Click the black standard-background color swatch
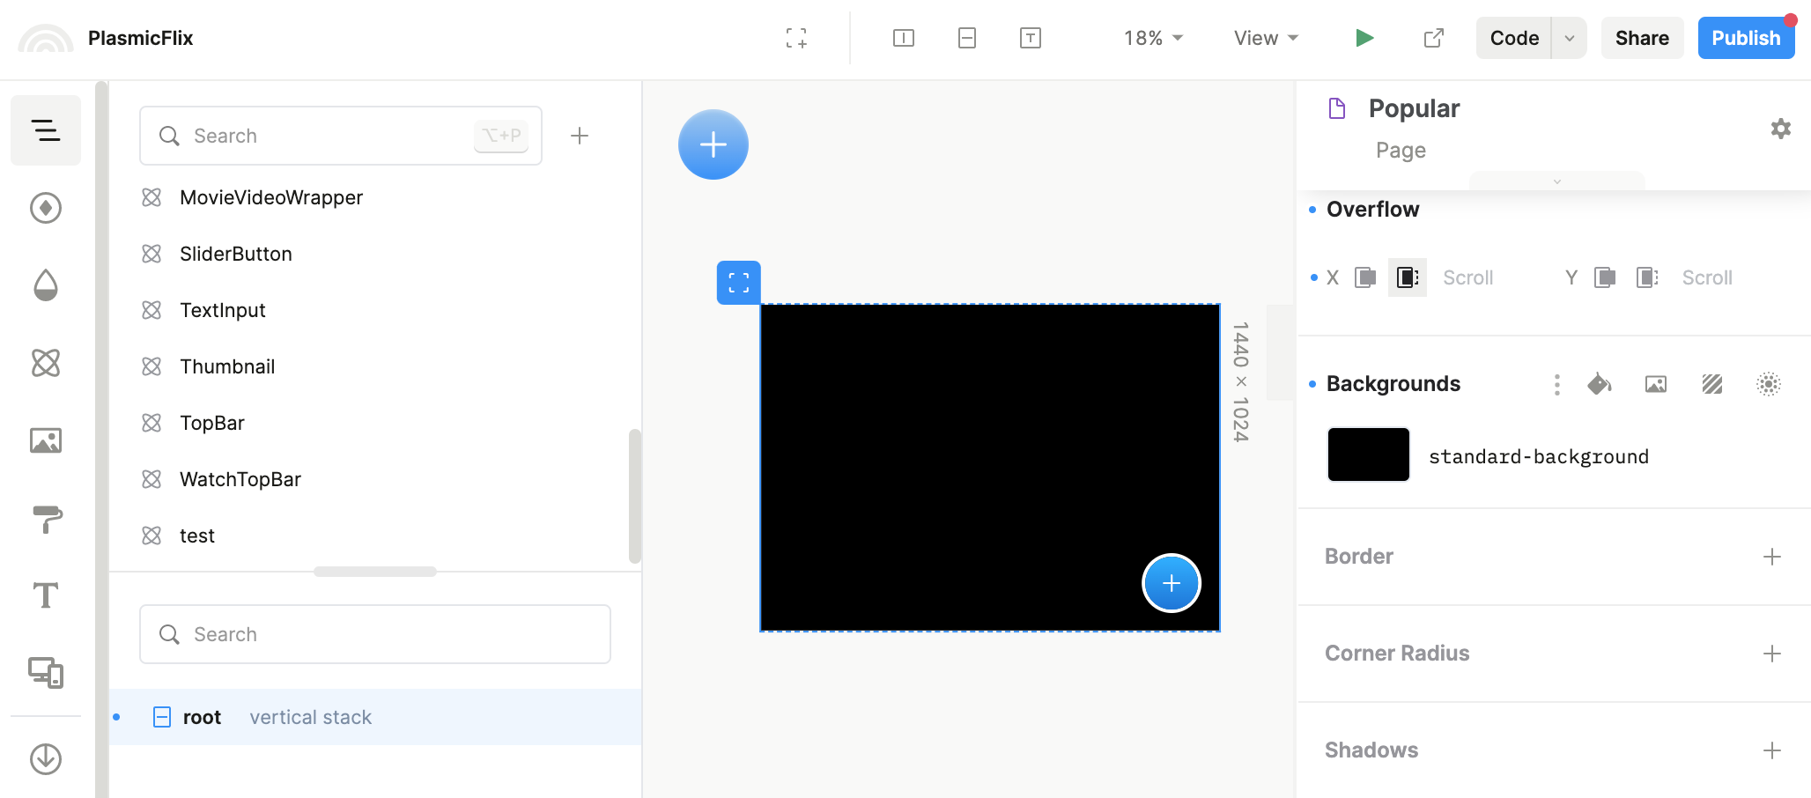1811x798 pixels. pyautogui.click(x=1369, y=454)
